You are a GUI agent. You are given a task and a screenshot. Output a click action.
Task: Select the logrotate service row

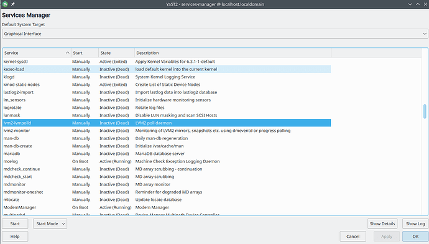[167, 108]
